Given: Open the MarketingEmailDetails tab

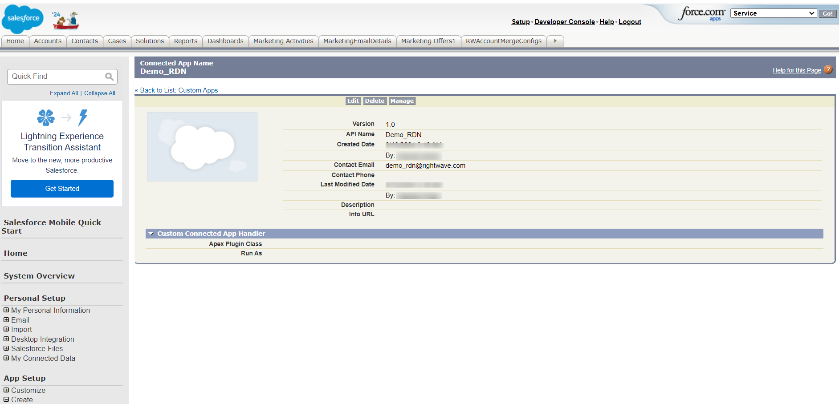Looking at the screenshot, I should point(357,41).
